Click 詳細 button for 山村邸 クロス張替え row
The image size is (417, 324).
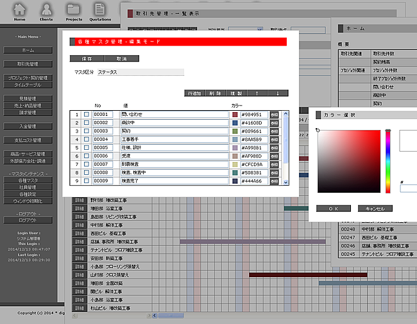(x=80, y=275)
